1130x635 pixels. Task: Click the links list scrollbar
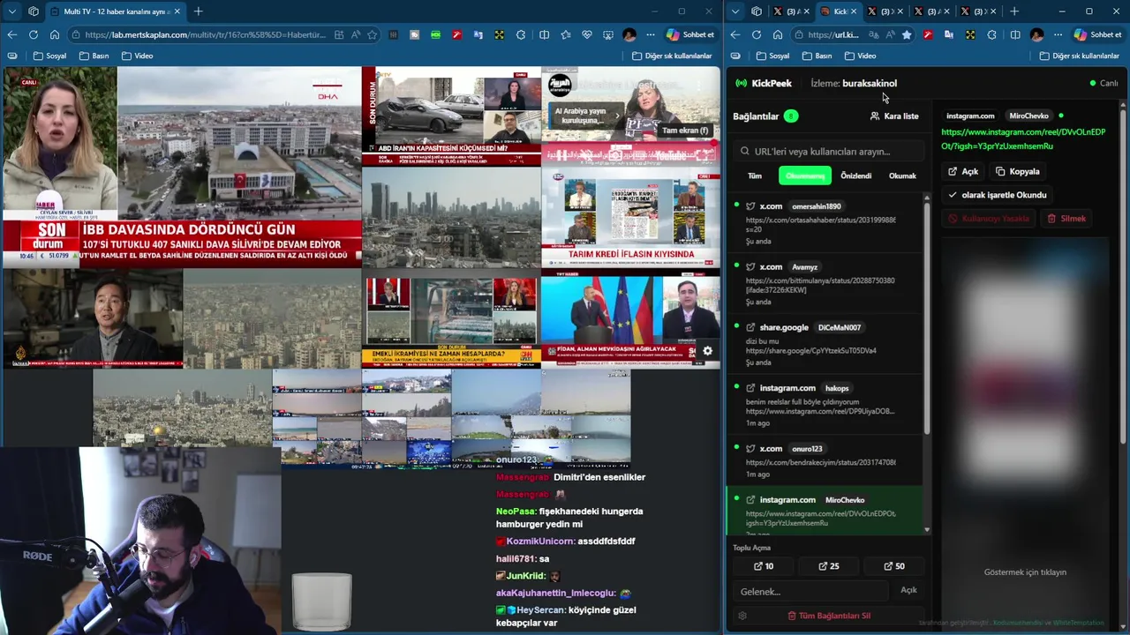[x=926, y=317]
